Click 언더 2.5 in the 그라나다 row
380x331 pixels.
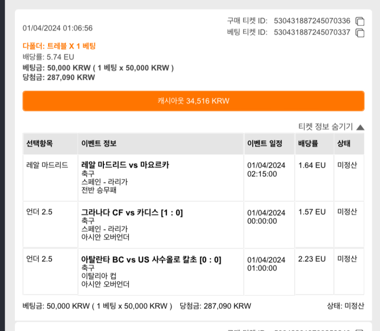39,212
